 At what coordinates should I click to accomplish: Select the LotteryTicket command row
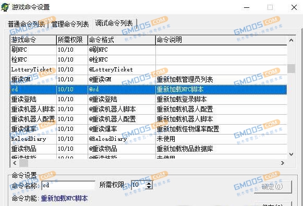(x=149, y=69)
